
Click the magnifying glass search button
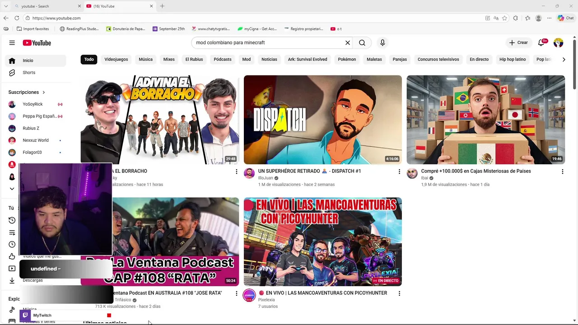coord(362,43)
